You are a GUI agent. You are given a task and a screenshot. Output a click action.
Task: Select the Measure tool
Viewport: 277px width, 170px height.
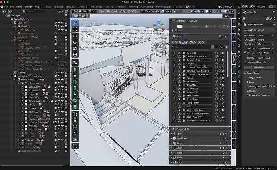tap(75, 139)
